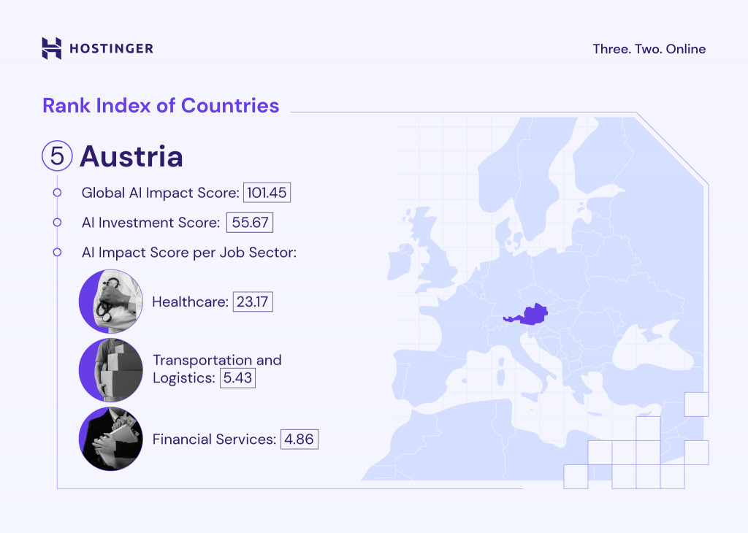The image size is (748, 533).
Task: Click the Healthcare label text
Action: pos(191,302)
